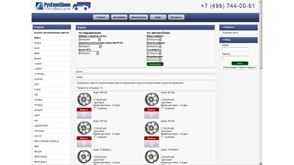Click the green Фильтровать button
294x165 pixels.
[155, 64]
